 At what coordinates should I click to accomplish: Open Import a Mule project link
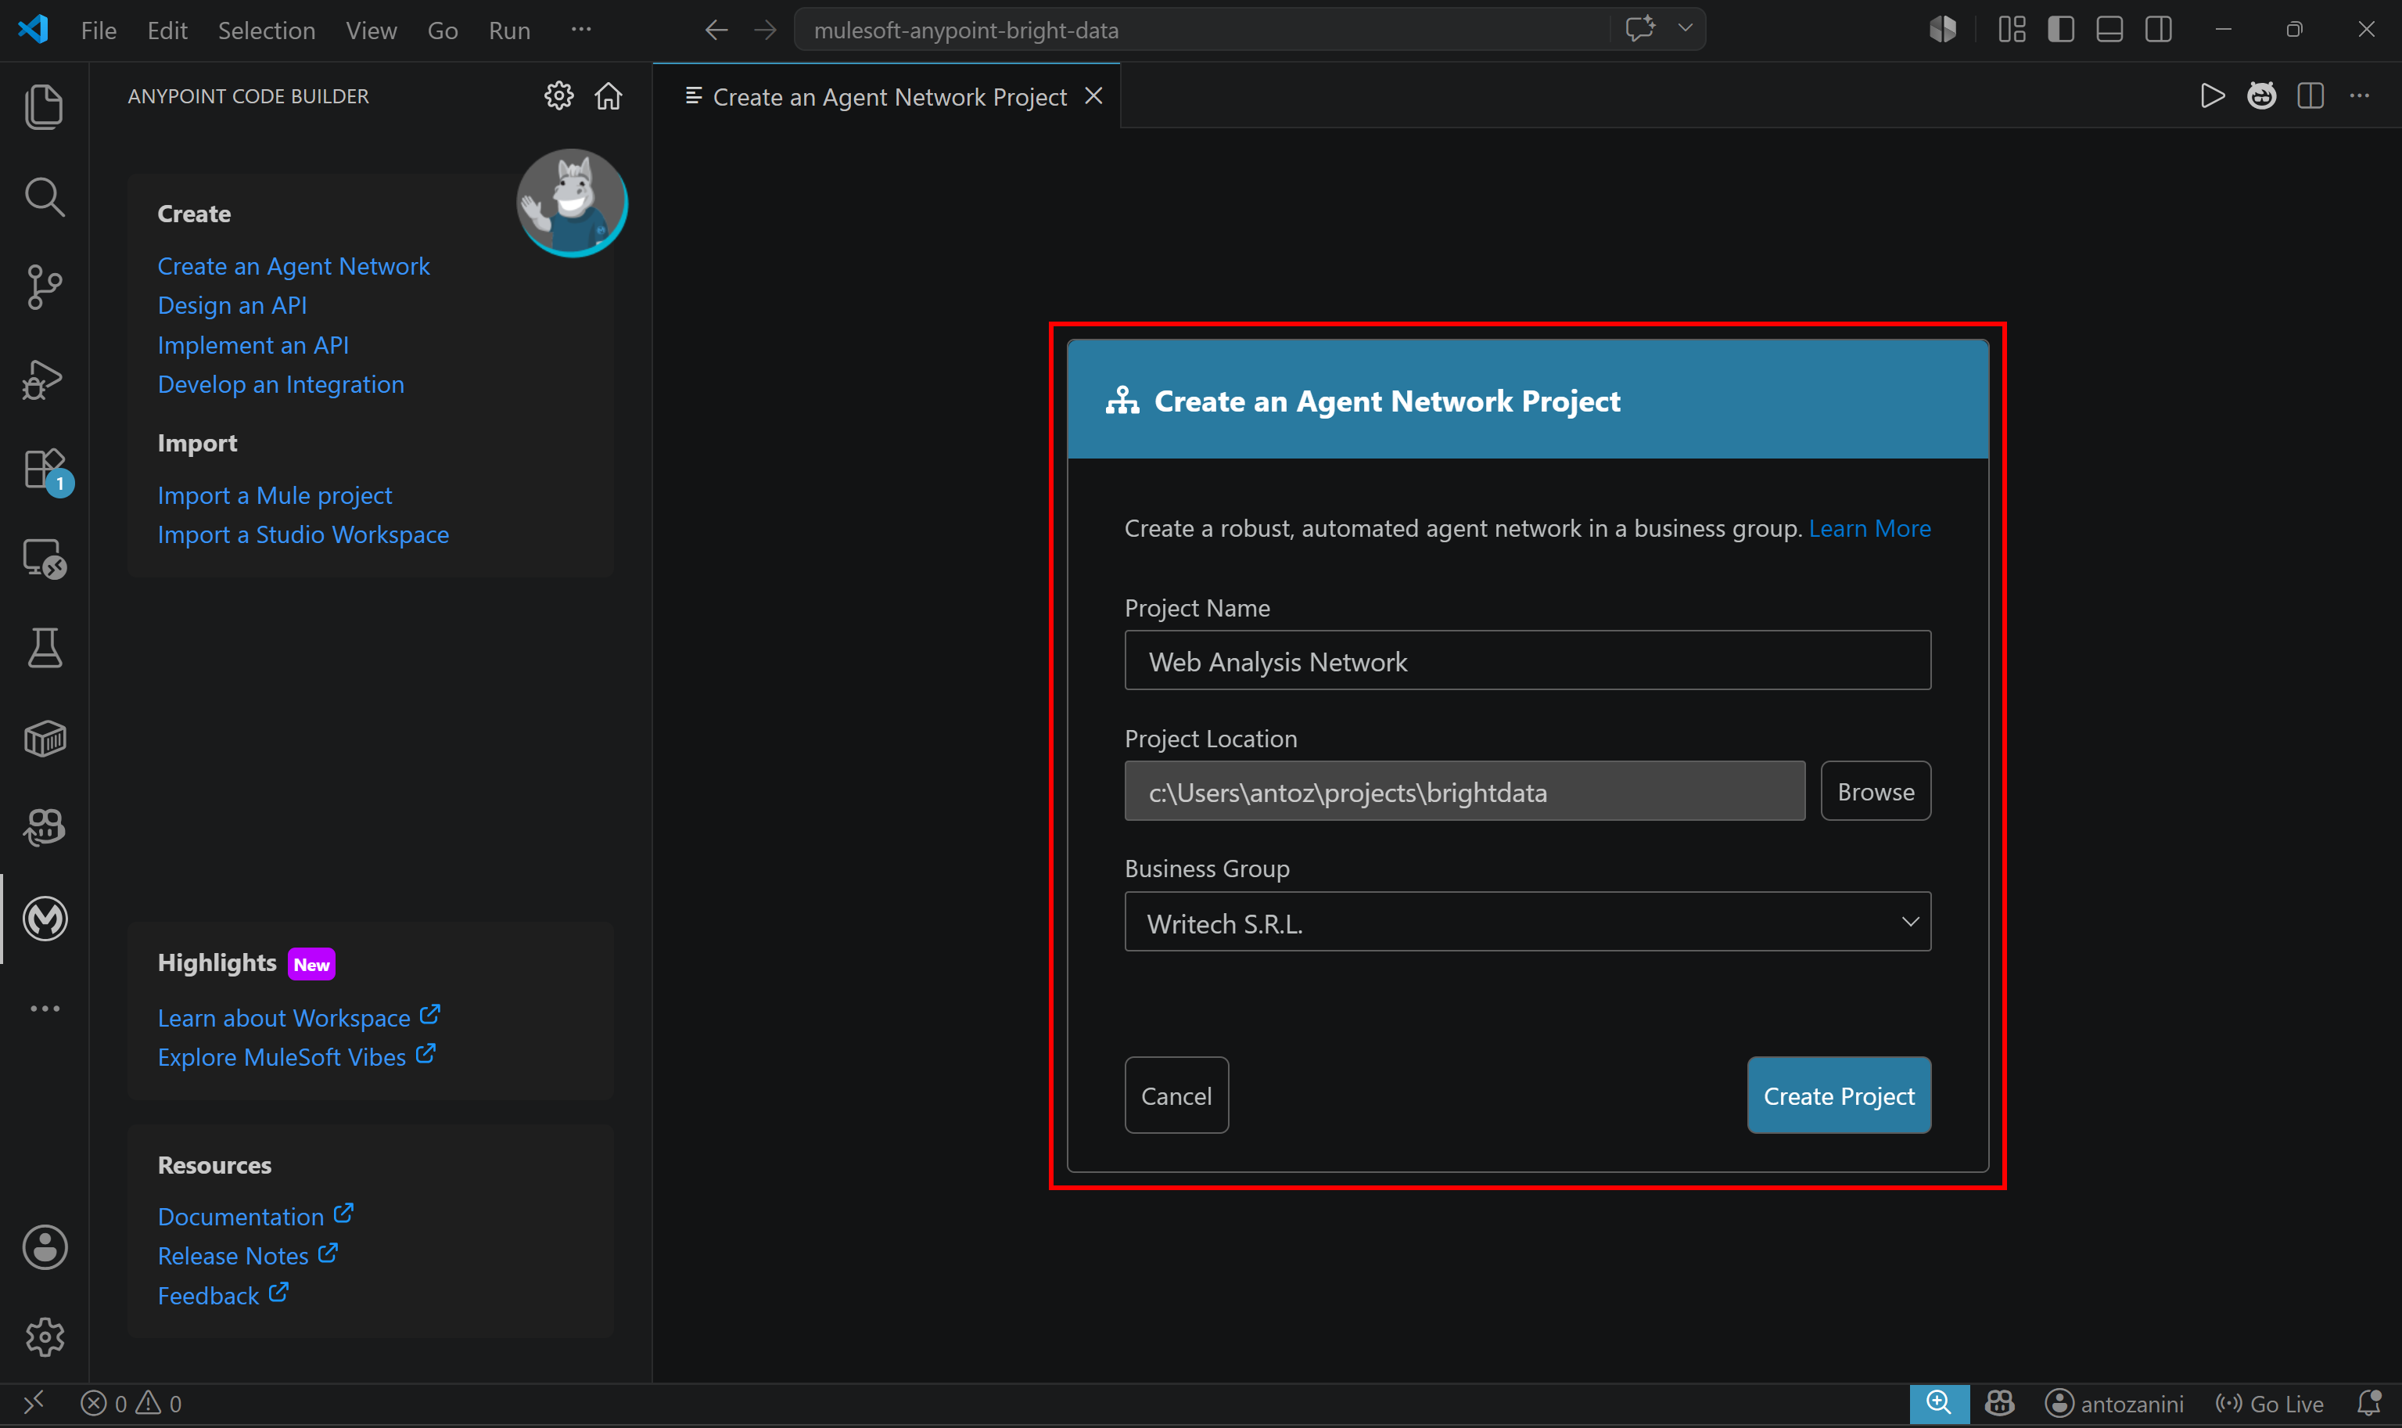coord(274,495)
